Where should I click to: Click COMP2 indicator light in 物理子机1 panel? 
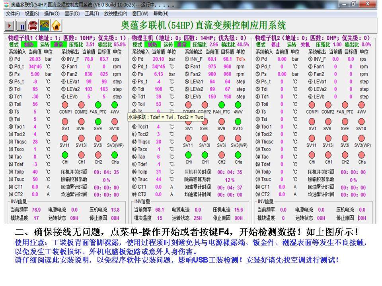click(x=81, y=105)
